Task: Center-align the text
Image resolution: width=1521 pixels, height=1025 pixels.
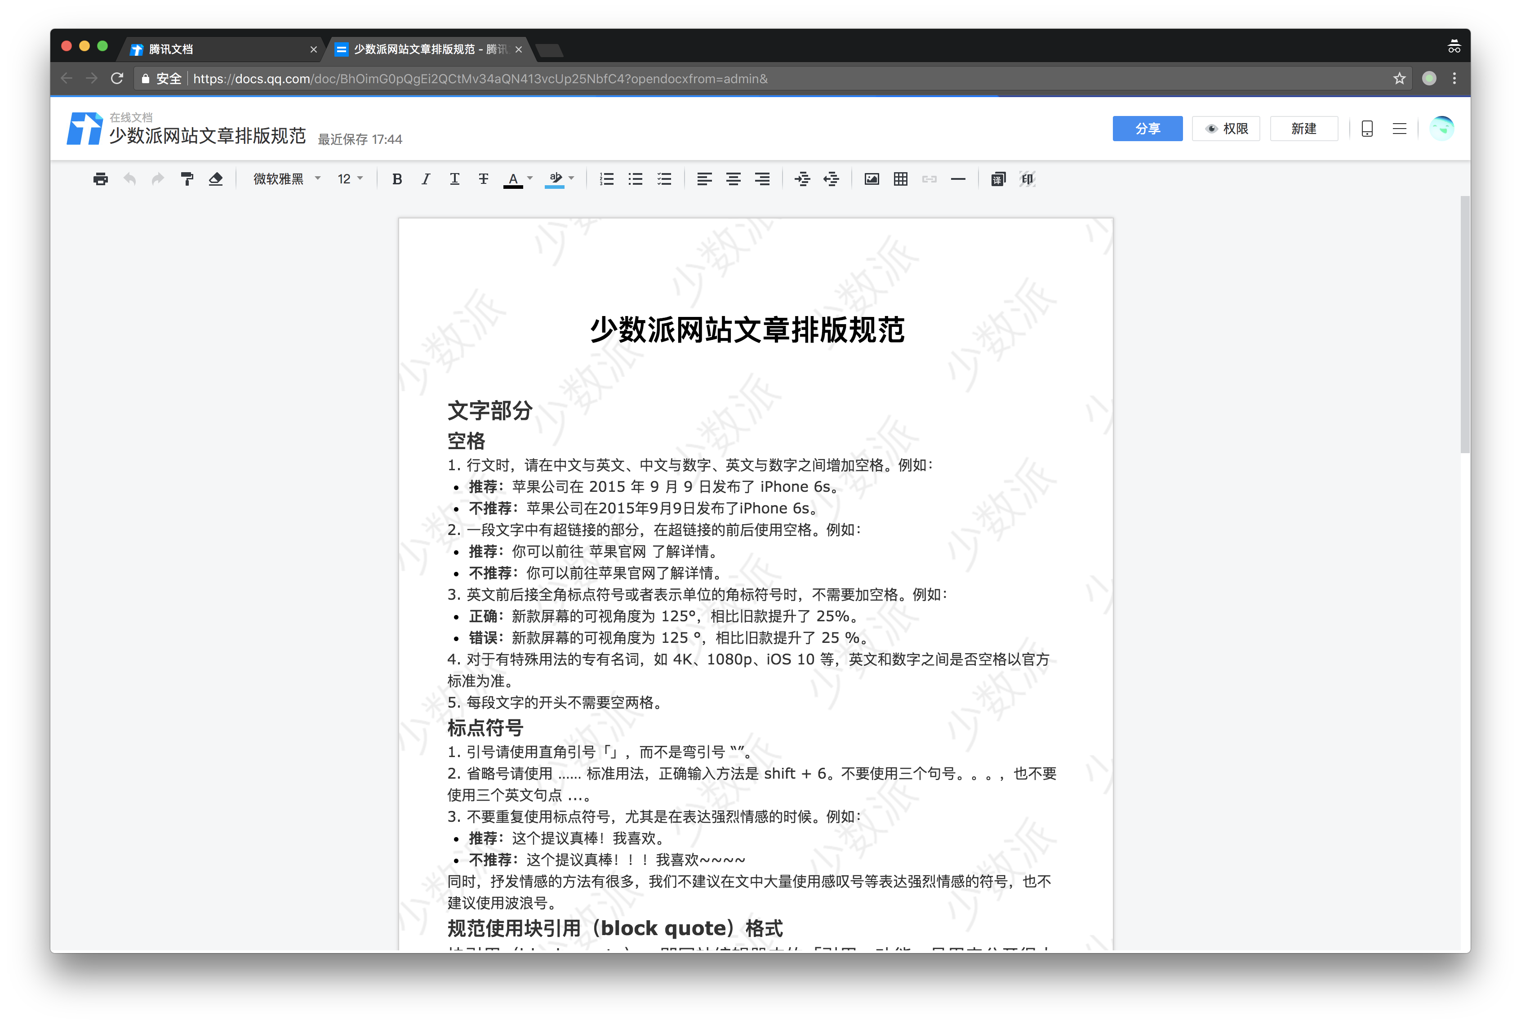Action: (x=733, y=179)
